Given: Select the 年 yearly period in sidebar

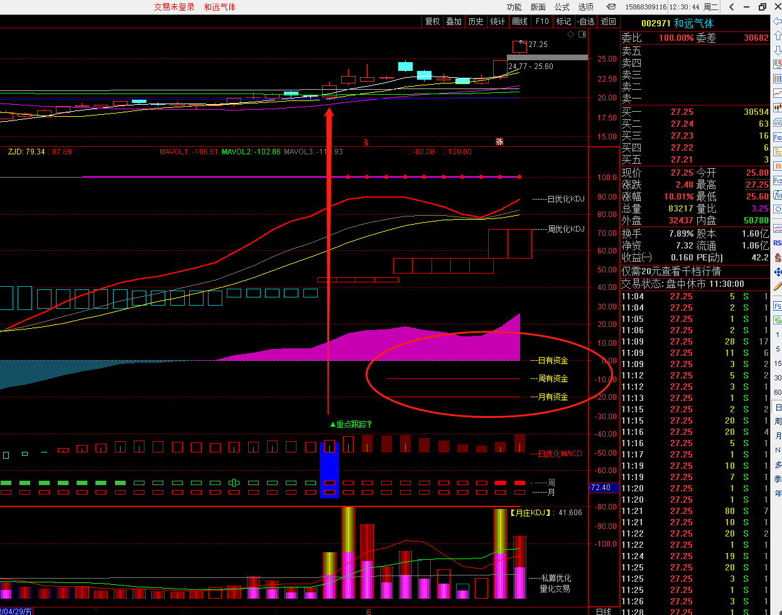Looking at the screenshot, I should 778,493.
